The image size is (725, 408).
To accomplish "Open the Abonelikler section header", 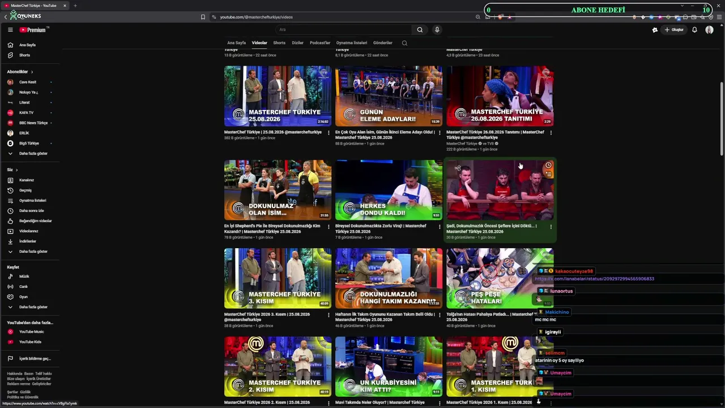I will point(20,72).
